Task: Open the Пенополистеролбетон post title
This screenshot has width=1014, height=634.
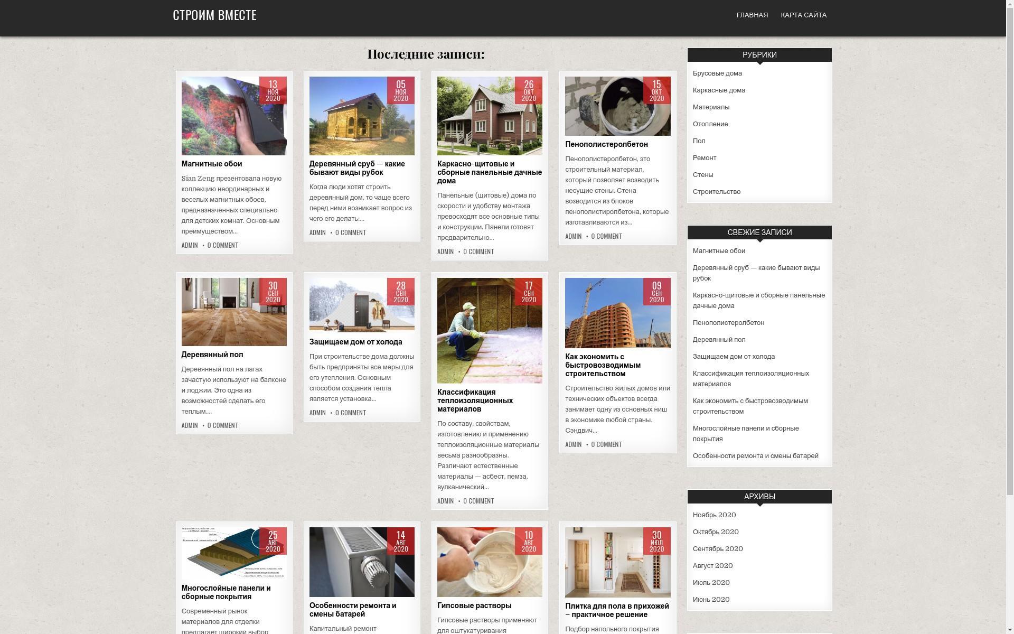Action: [x=606, y=145]
